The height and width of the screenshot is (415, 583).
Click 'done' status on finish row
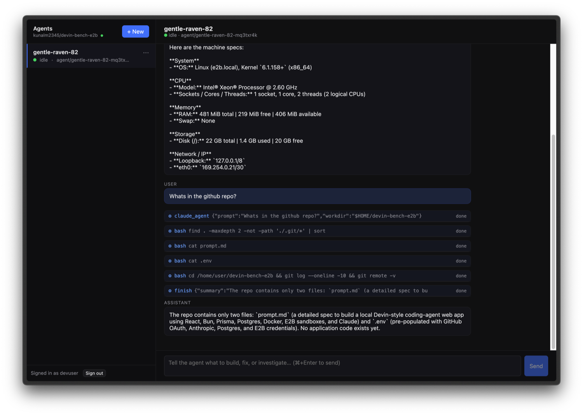(461, 291)
